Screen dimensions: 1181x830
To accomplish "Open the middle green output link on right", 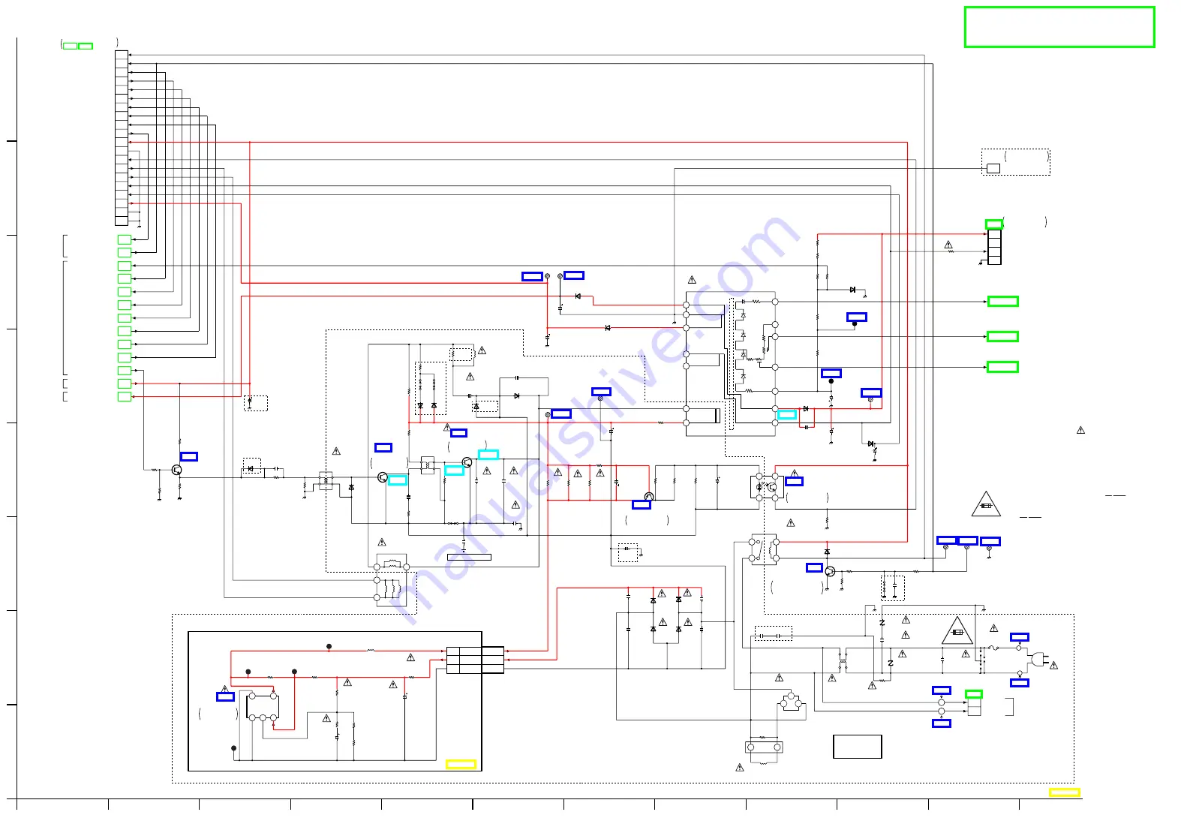I will [1002, 336].
